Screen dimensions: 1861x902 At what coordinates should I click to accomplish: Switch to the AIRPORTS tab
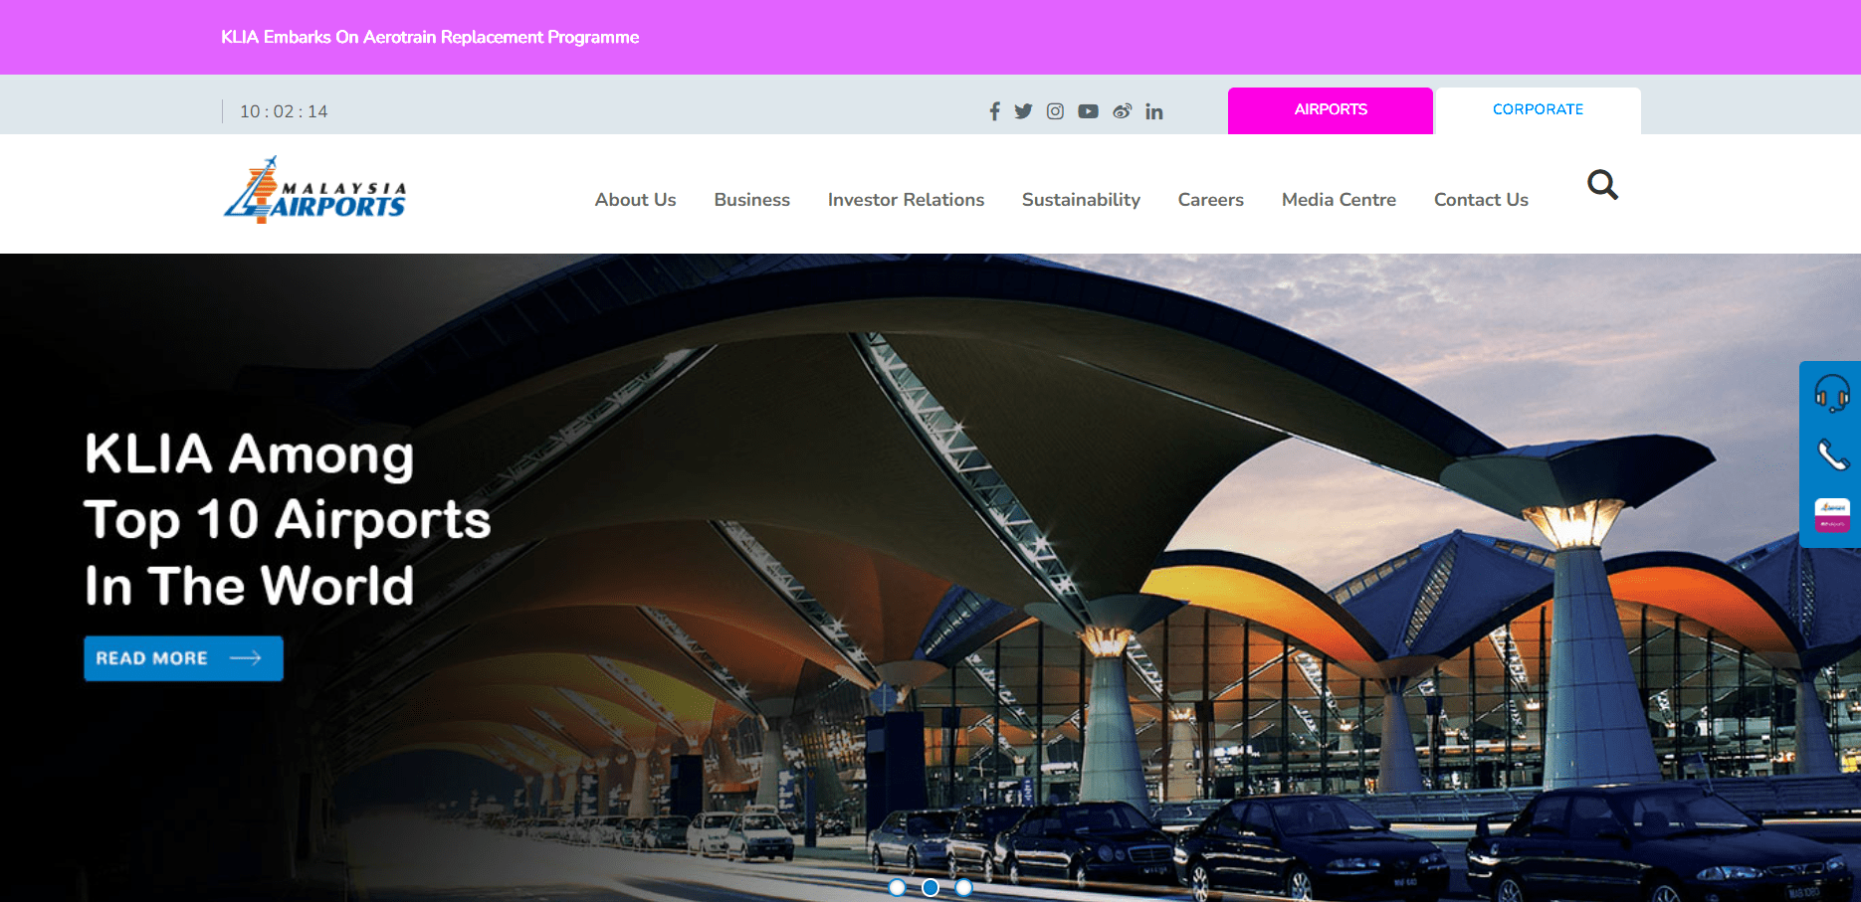[x=1330, y=110]
